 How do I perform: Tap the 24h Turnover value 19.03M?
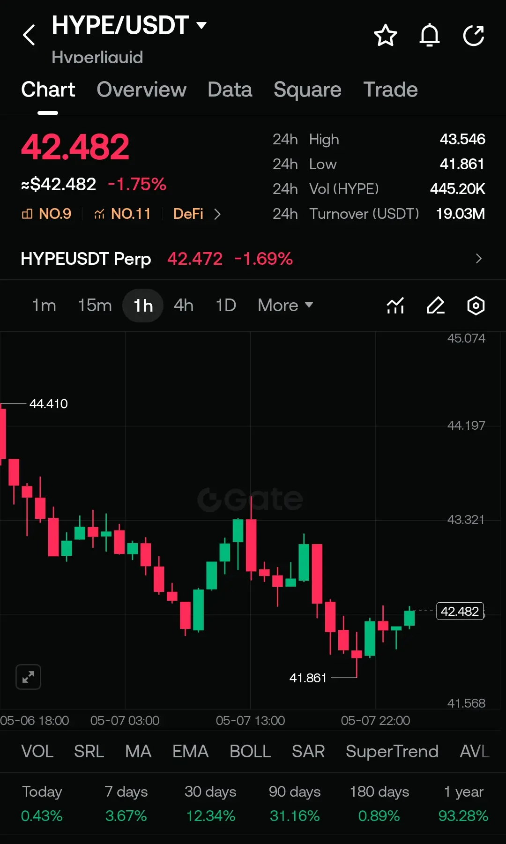pos(461,214)
